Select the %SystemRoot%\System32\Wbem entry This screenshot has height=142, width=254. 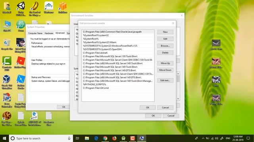point(118,42)
